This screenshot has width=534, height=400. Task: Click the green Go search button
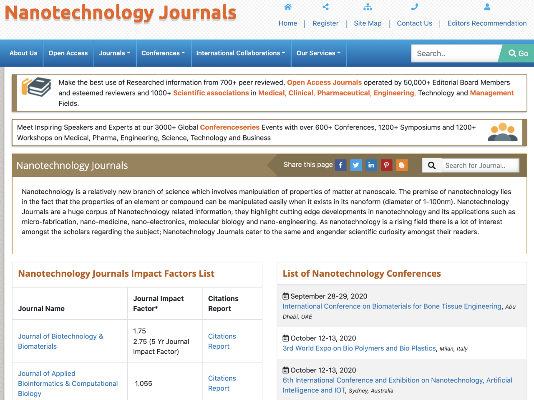tap(517, 53)
